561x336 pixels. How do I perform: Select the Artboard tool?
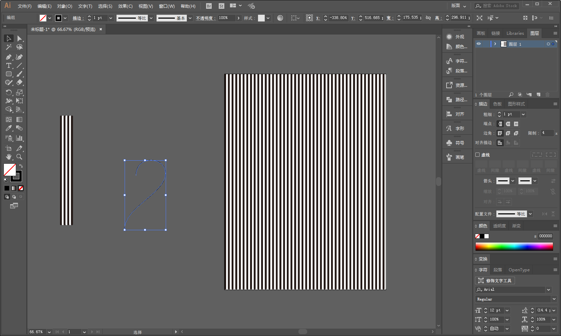click(x=9, y=148)
